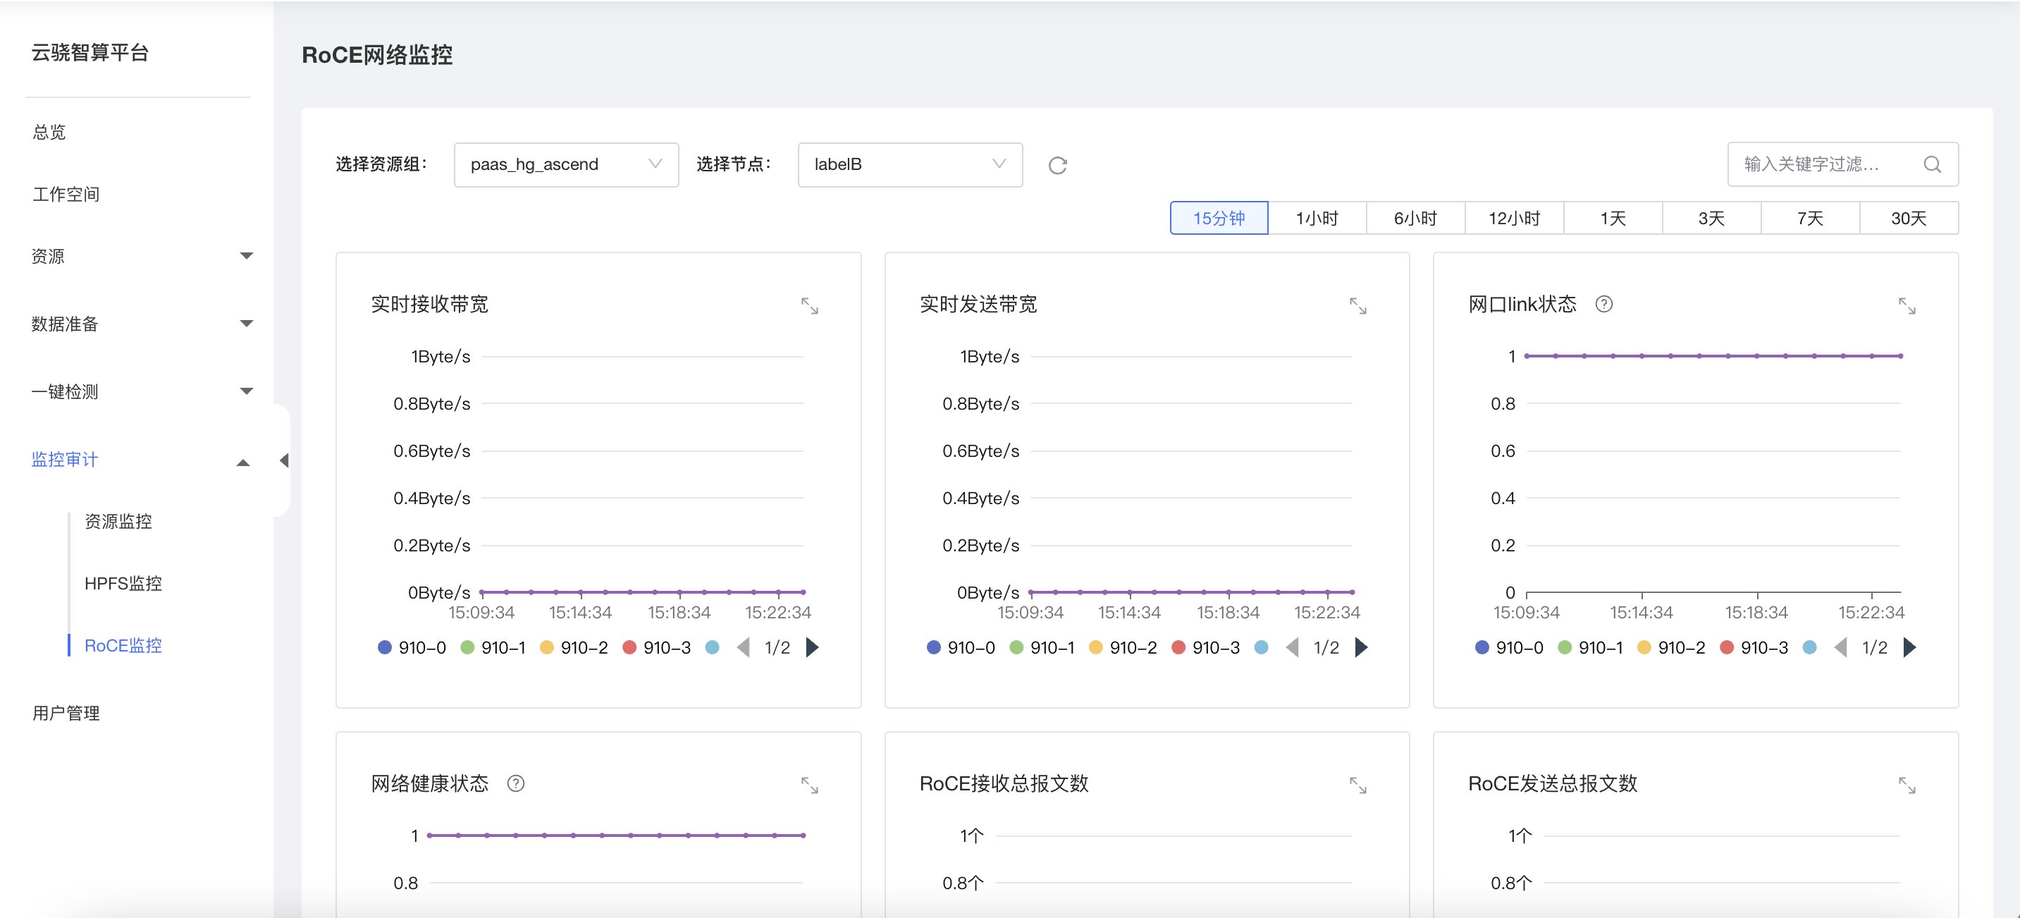Select the 15分钟 time range
This screenshot has height=918, width=2020.
click(x=1219, y=218)
